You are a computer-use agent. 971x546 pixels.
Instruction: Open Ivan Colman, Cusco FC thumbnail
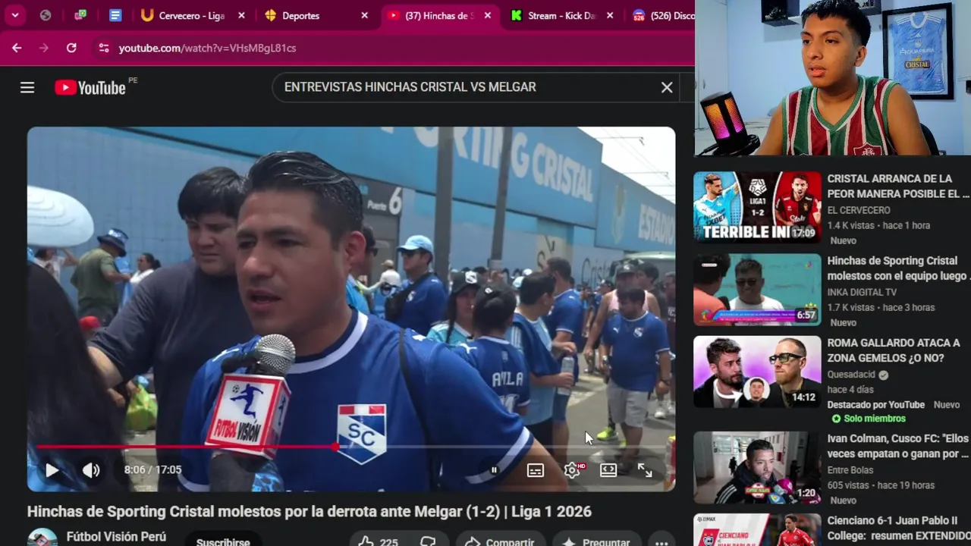(x=757, y=468)
